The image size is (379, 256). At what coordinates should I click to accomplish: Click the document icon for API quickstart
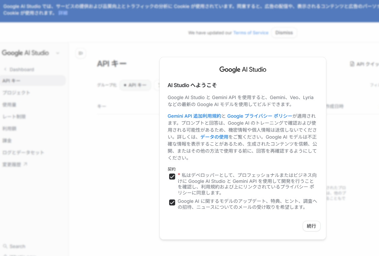point(352,64)
